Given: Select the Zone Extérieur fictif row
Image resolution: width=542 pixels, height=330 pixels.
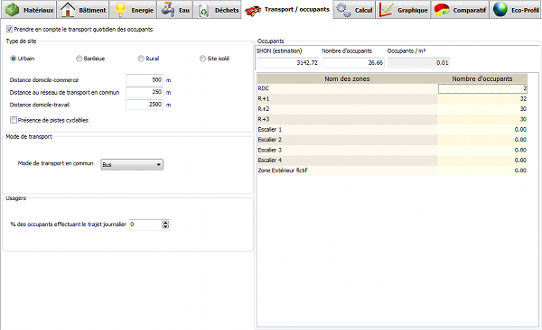Looking at the screenshot, I should 392,170.
